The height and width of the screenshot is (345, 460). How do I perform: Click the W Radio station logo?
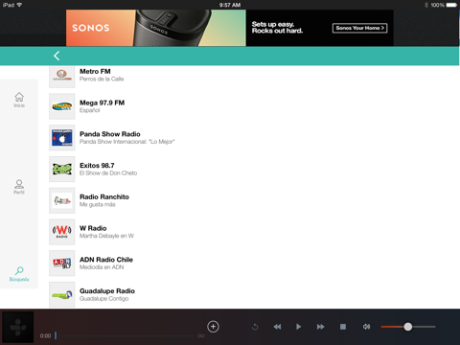coord(62,232)
